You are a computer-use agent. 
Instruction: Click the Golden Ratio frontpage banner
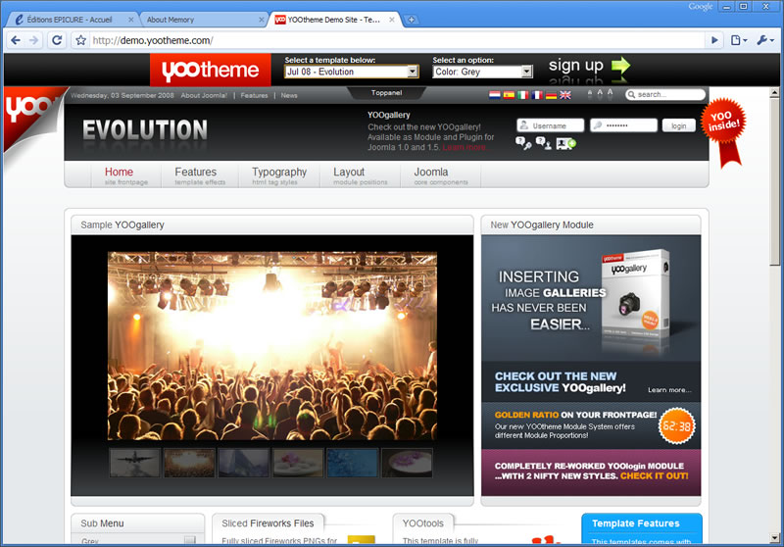click(591, 425)
